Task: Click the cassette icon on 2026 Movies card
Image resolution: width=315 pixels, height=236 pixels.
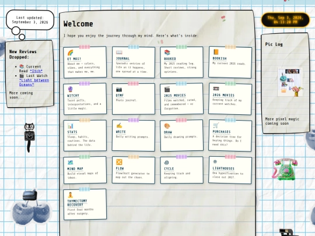Action: coord(216,89)
